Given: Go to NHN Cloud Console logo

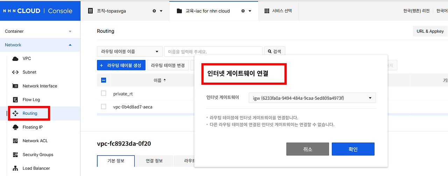Looking at the screenshot, I should click(37, 11).
